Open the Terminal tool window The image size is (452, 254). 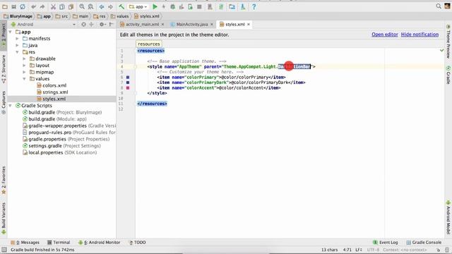tap(59, 243)
